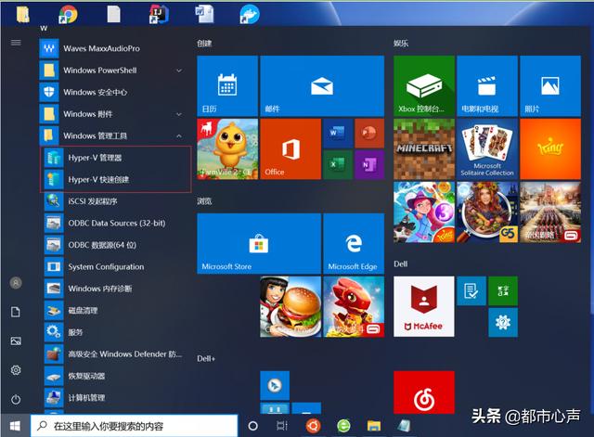
Task: Launch the Minecraft tile
Action: pos(424,148)
